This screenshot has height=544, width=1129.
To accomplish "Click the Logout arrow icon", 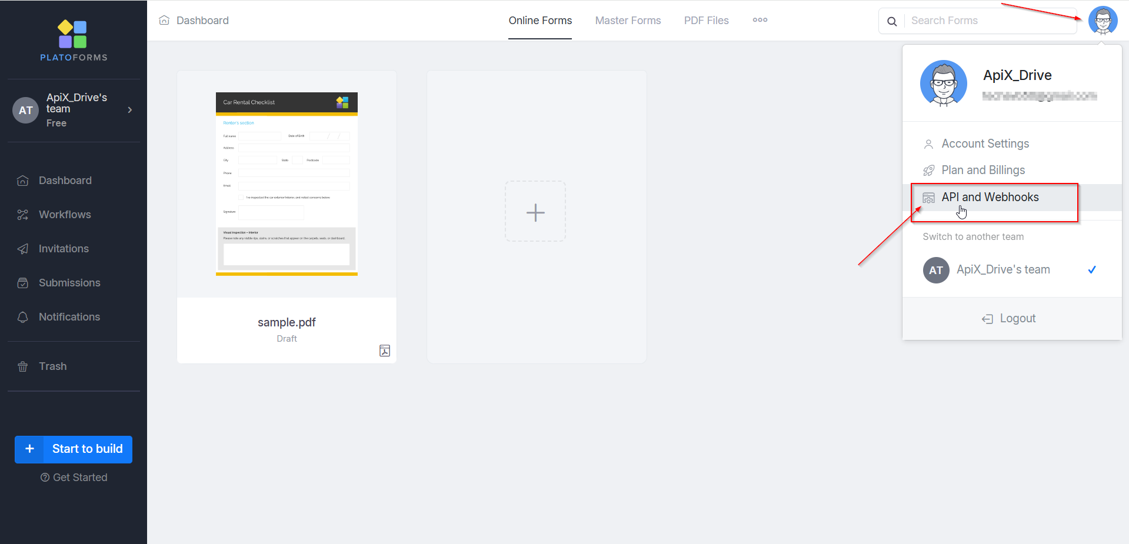I will coord(987,319).
